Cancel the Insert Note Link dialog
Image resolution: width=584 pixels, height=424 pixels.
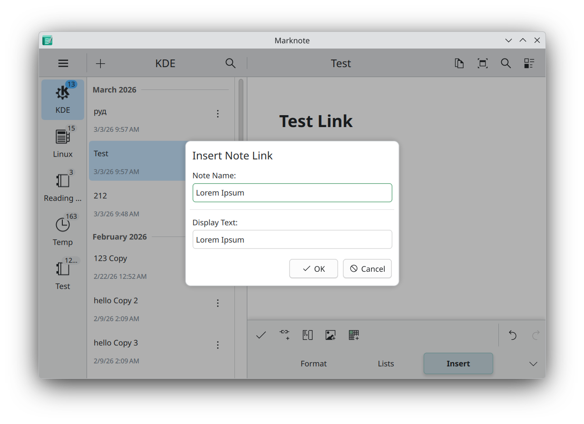tap(367, 269)
